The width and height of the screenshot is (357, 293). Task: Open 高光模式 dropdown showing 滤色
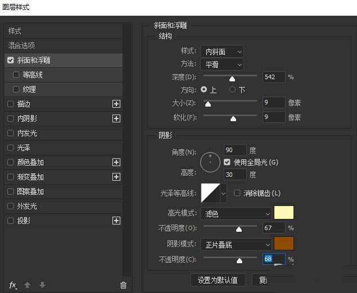coord(236,214)
